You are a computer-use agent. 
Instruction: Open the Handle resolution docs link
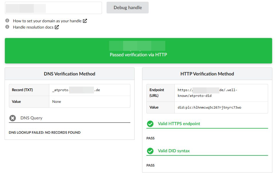pos(33,27)
